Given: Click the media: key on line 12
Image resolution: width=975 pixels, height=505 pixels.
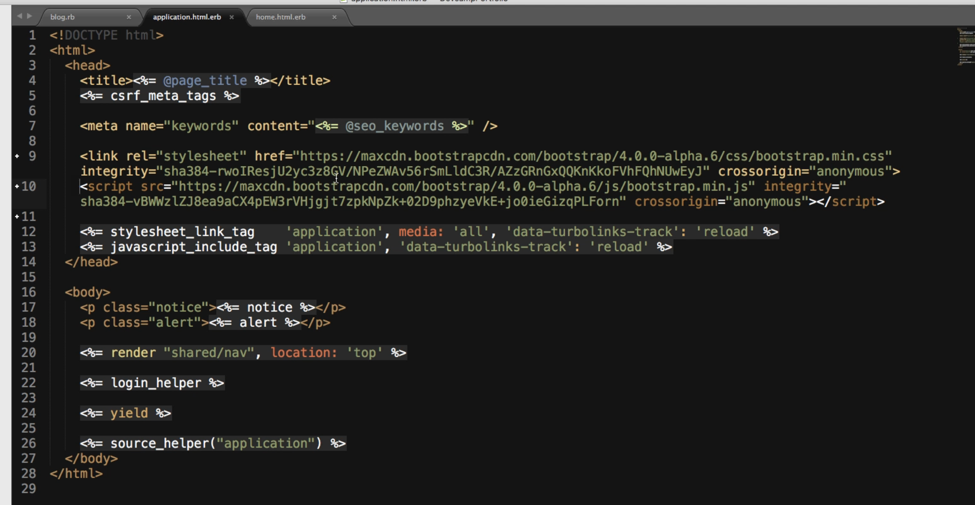Looking at the screenshot, I should coord(421,232).
